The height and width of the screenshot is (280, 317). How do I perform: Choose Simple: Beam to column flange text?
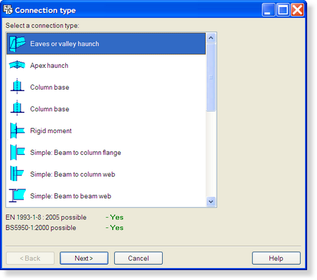(x=76, y=152)
